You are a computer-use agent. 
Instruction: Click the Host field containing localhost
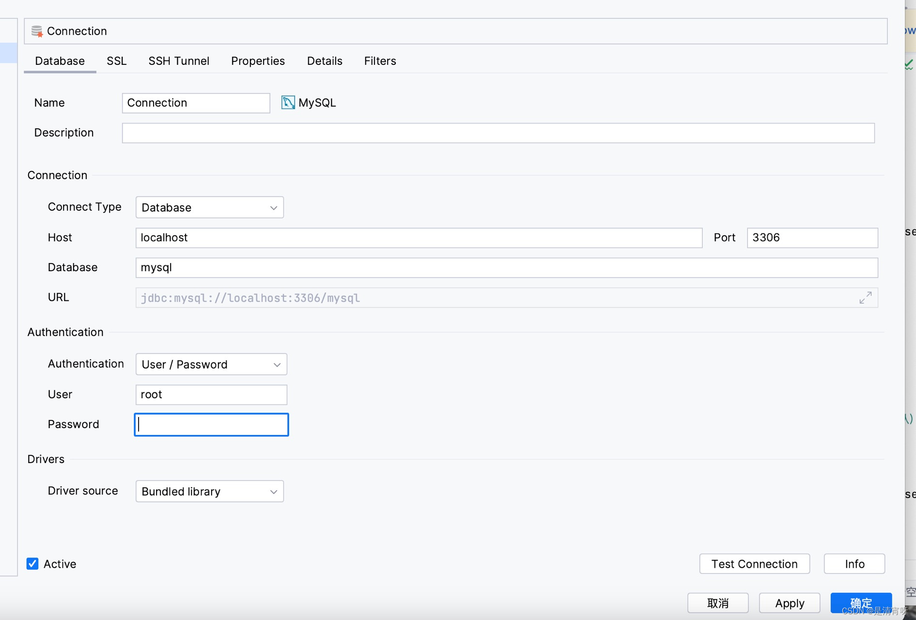419,238
